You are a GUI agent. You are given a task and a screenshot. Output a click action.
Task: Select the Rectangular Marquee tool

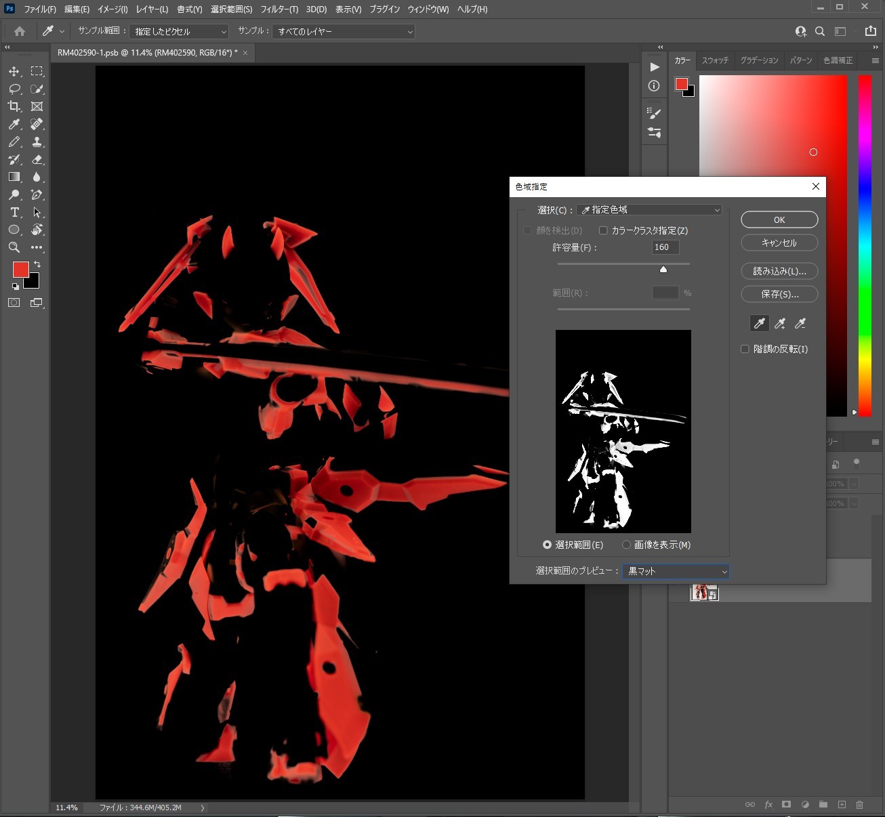(37, 71)
